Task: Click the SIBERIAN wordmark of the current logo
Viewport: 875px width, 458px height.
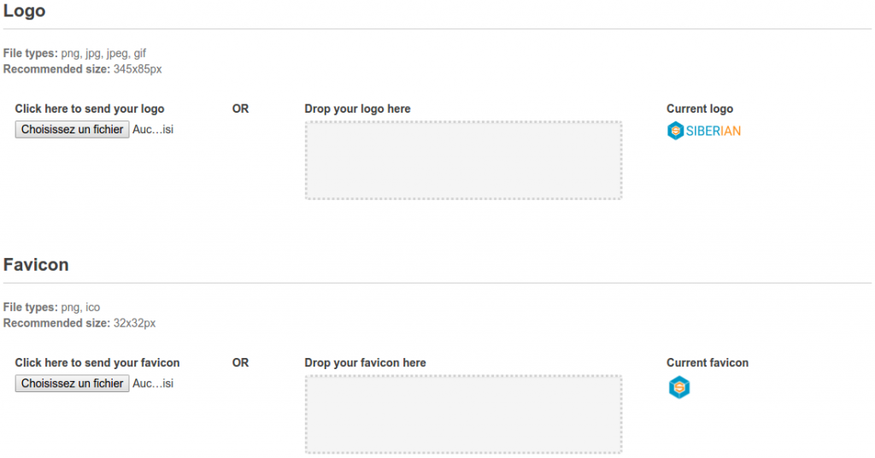Action: 714,131
